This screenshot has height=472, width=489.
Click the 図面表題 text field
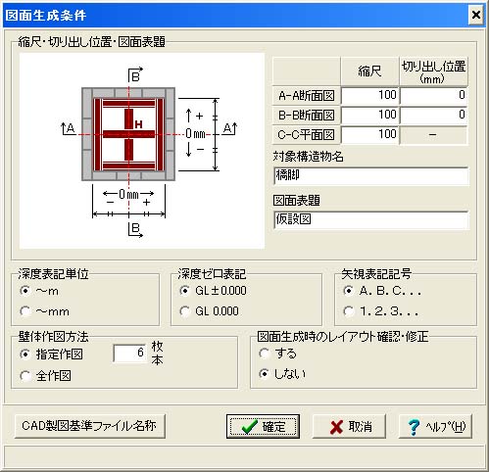click(x=371, y=219)
